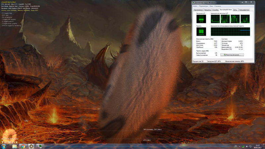Click the Потоков value 875
This screenshot has width=265, height=149.
241,43
